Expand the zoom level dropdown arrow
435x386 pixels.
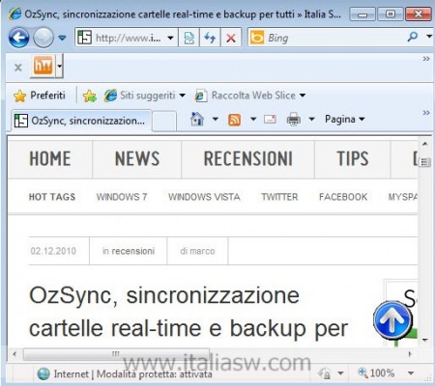point(411,373)
